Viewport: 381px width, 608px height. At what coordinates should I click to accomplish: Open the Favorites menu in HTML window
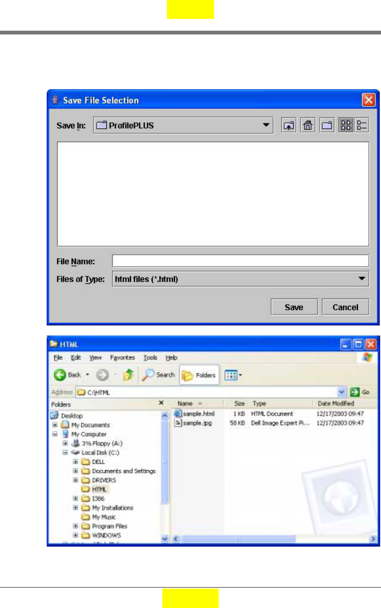(122, 357)
